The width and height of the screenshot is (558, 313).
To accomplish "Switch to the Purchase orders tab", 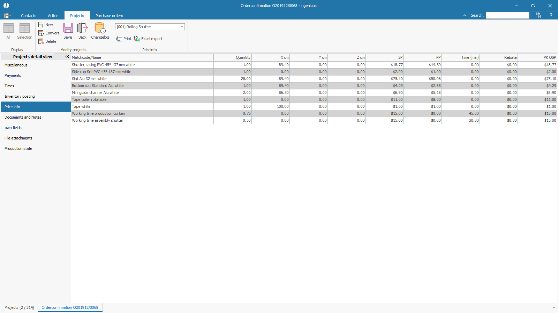I will point(109,16).
